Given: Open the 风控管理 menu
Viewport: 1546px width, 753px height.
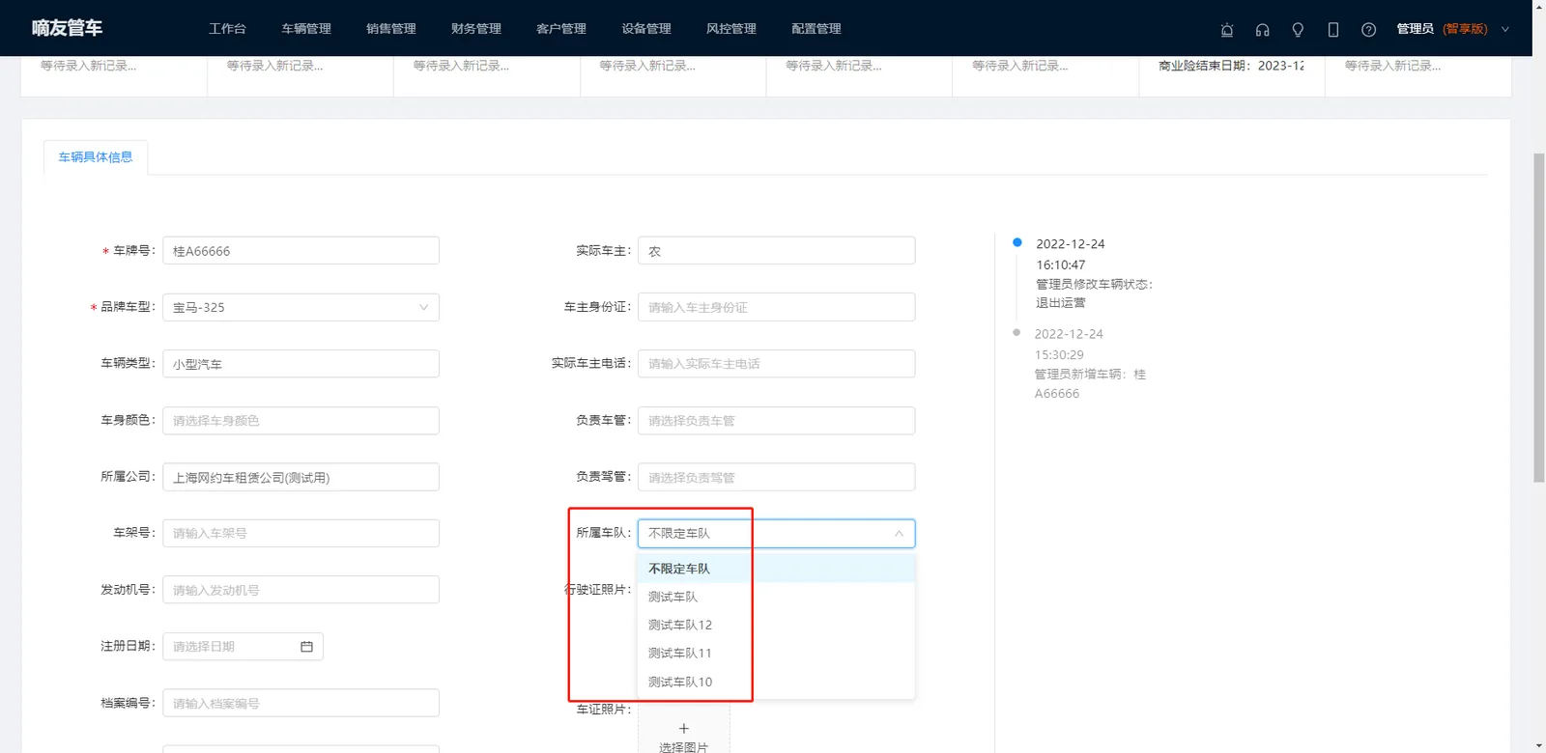Looking at the screenshot, I should [x=731, y=29].
